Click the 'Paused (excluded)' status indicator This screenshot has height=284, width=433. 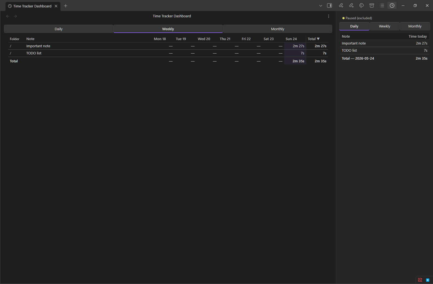point(357,18)
